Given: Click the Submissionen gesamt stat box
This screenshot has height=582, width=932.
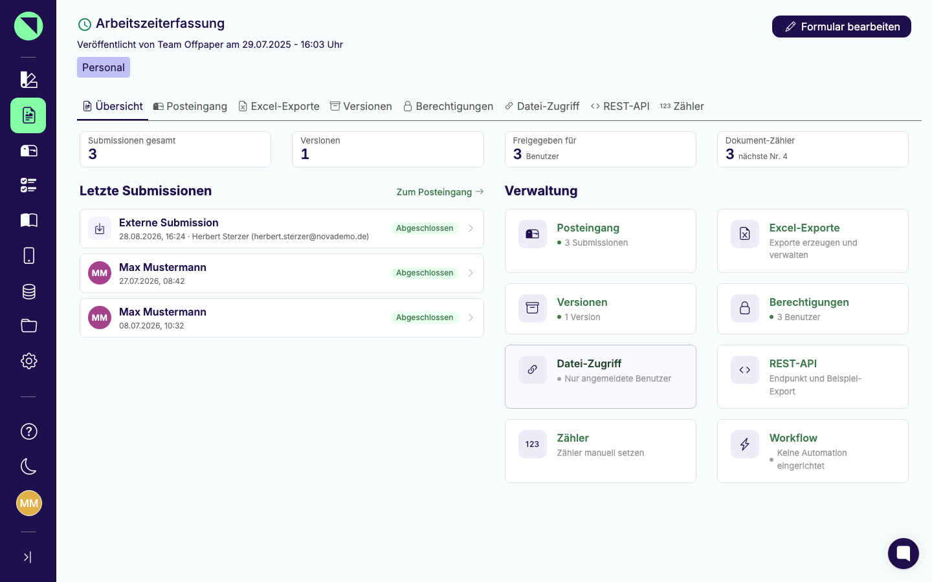Looking at the screenshot, I should (175, 149).
